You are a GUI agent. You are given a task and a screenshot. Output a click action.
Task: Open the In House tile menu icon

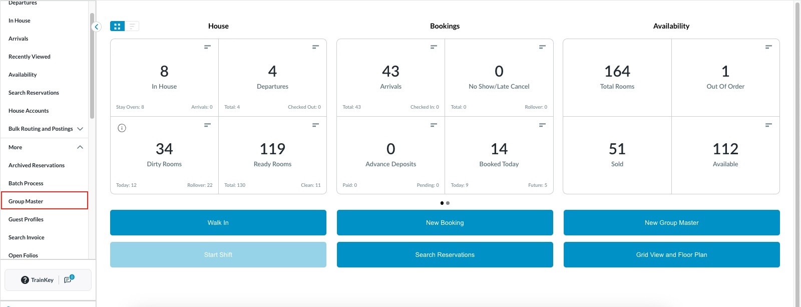(x=207, y=47)
